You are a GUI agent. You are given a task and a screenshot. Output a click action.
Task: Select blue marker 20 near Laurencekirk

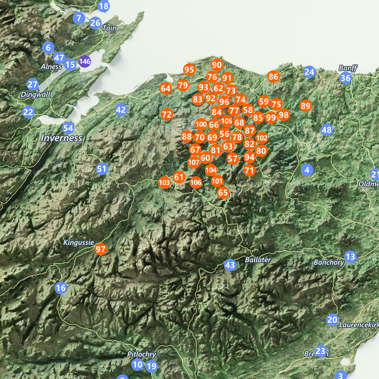coord(332,320)
